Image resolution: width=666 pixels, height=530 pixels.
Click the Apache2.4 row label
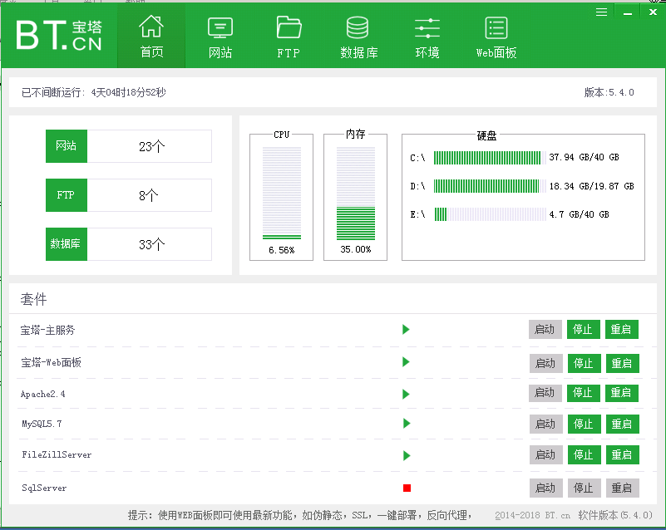click(x=43, y=395)
